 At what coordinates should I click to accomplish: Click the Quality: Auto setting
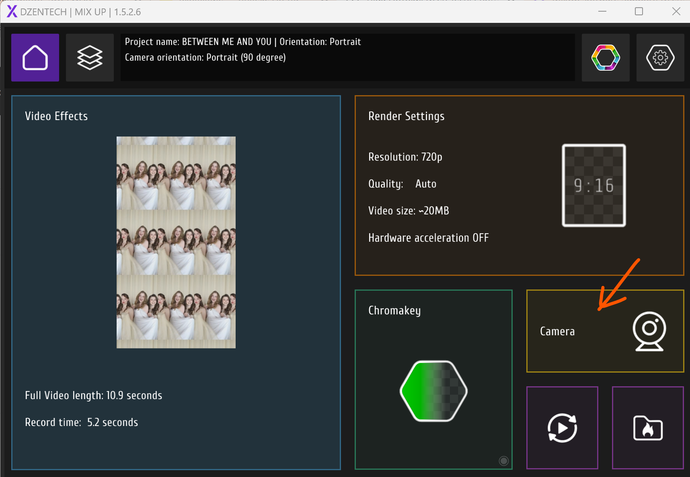[x=402, y=184]
